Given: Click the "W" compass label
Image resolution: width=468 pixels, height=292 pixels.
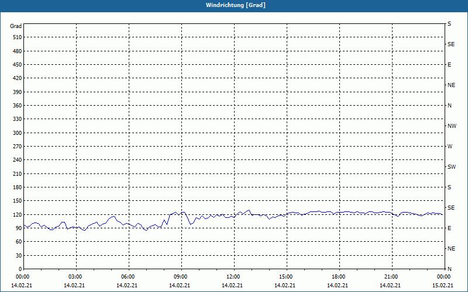Looking at the screenshot, I should (450, 147).
